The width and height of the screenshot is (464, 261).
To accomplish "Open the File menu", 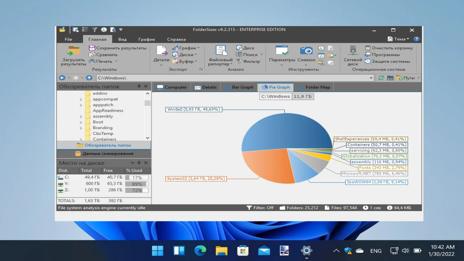I will coord(68,39).
